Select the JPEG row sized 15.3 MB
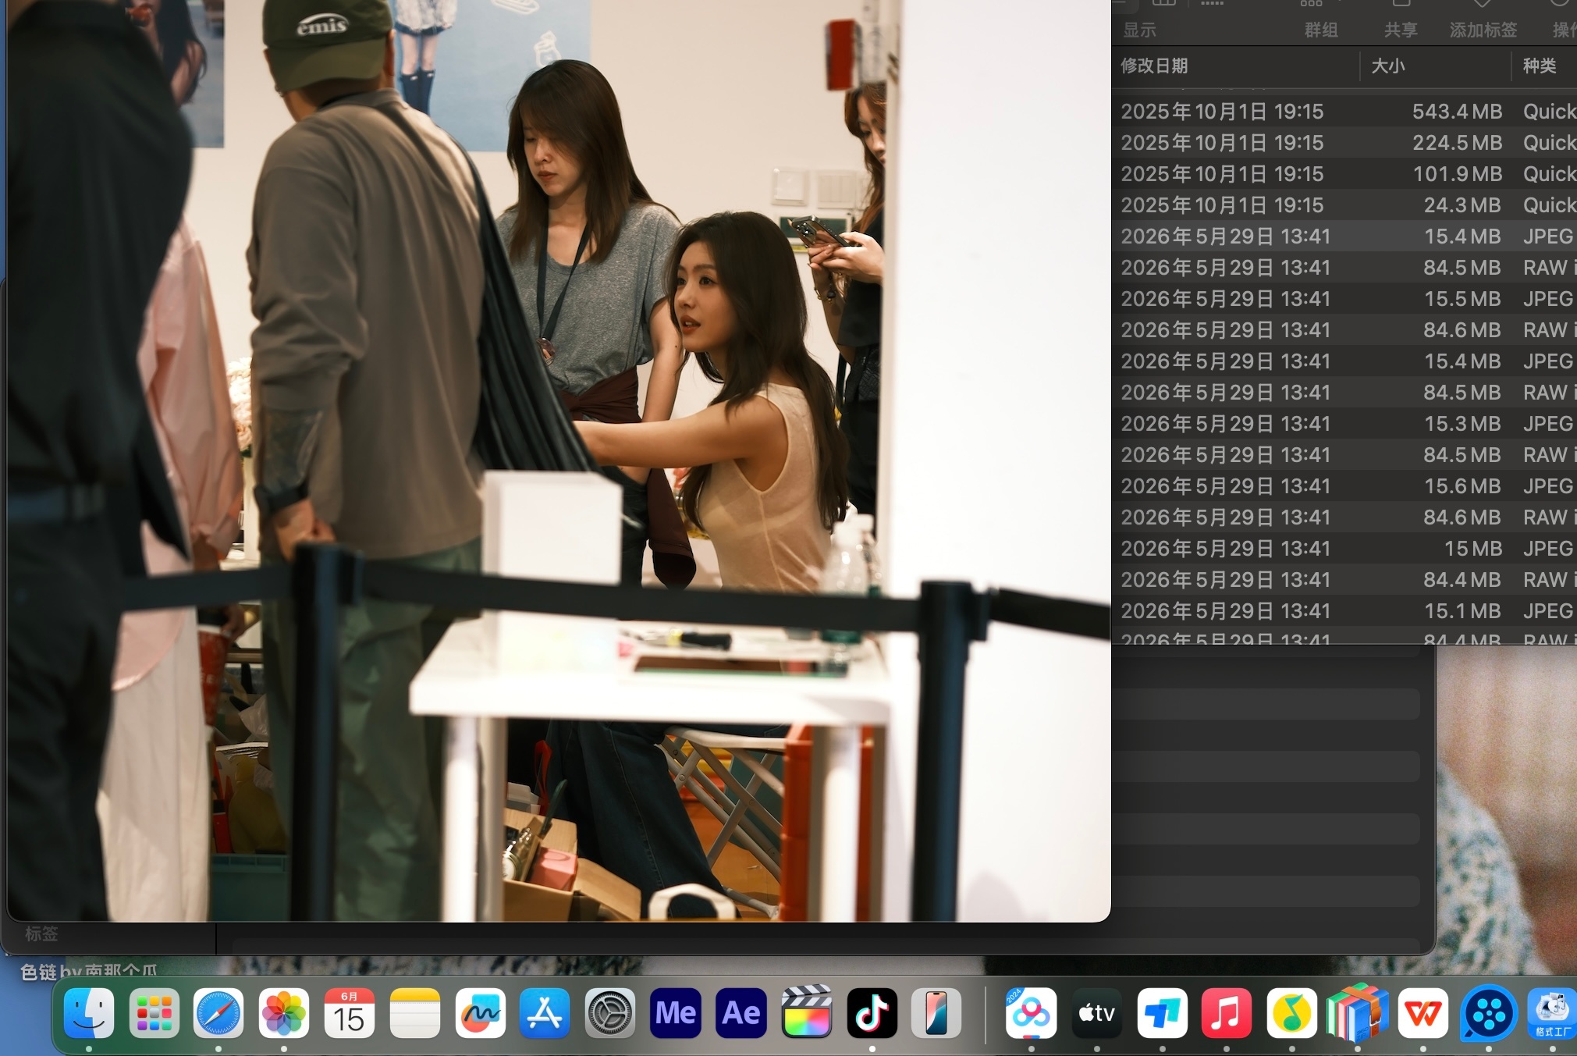This screenshot has height=1056, width=1577. (x=1344, y=424)
